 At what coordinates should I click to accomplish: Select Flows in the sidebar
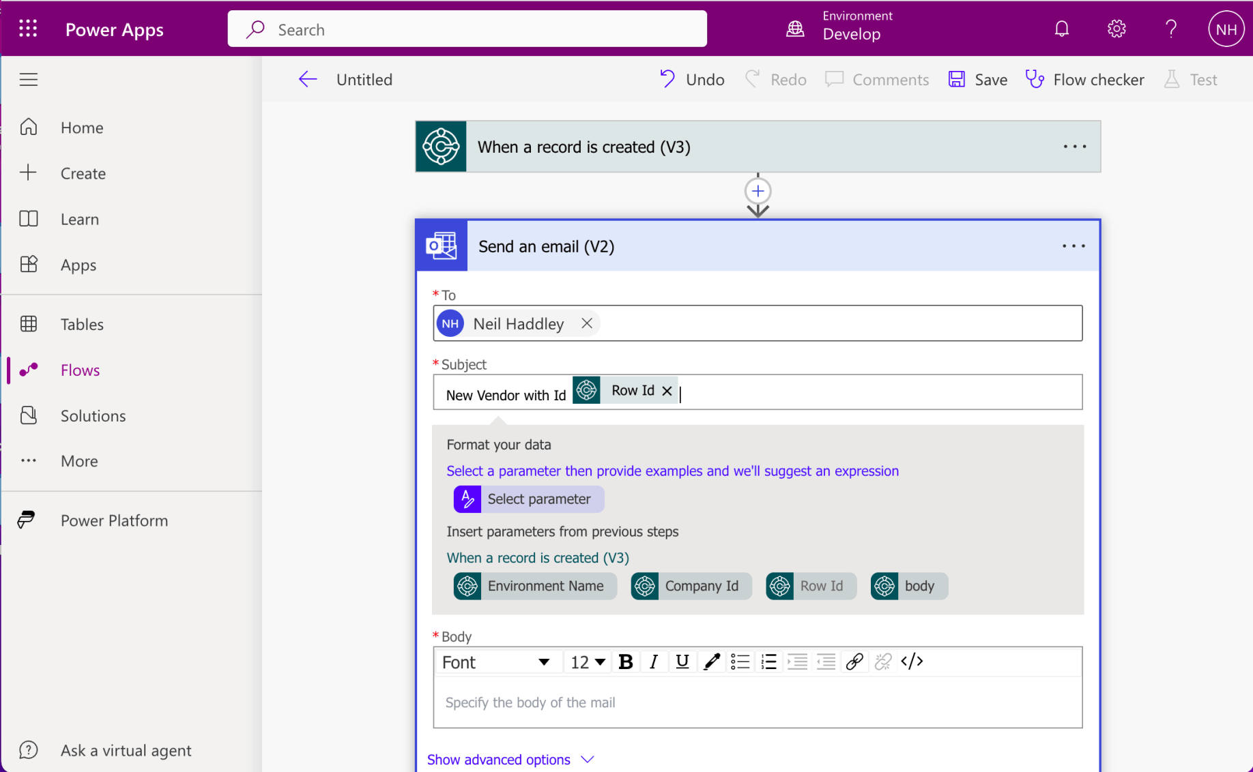pos(80,370)
